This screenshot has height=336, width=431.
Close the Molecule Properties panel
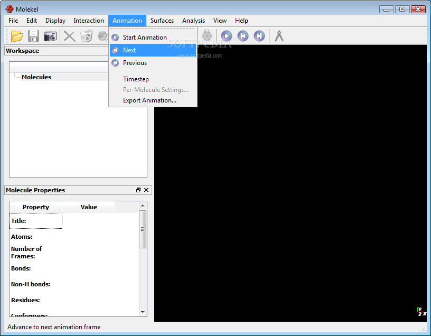[x=146, y=190]
